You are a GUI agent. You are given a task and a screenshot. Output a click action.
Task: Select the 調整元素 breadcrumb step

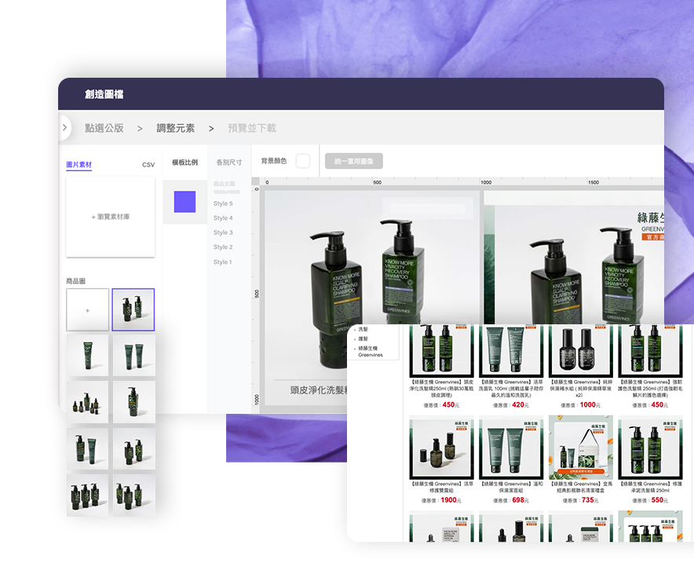[x=175, y=128]
